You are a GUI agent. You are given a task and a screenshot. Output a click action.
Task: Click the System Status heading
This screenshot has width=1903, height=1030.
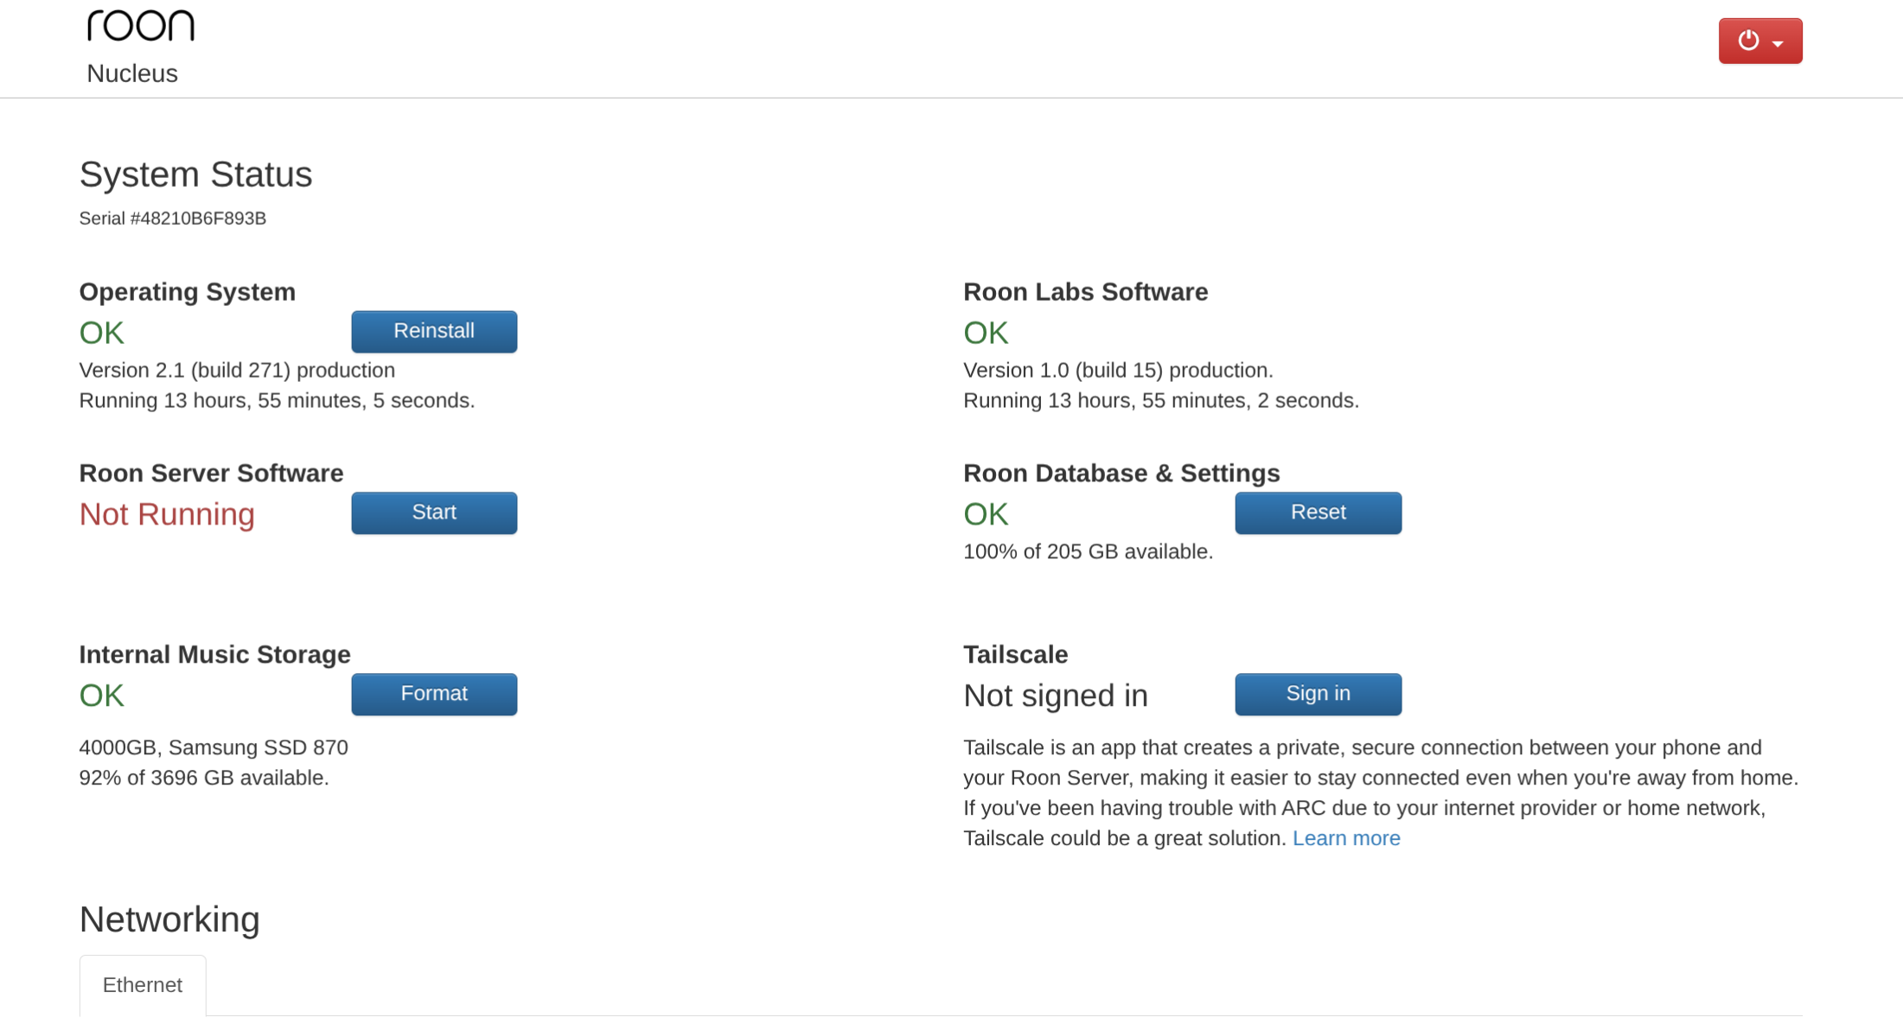point(195,175)
